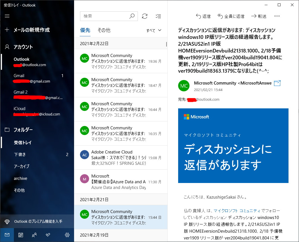Click MC avatar of 19:36 message

(85, 58)
